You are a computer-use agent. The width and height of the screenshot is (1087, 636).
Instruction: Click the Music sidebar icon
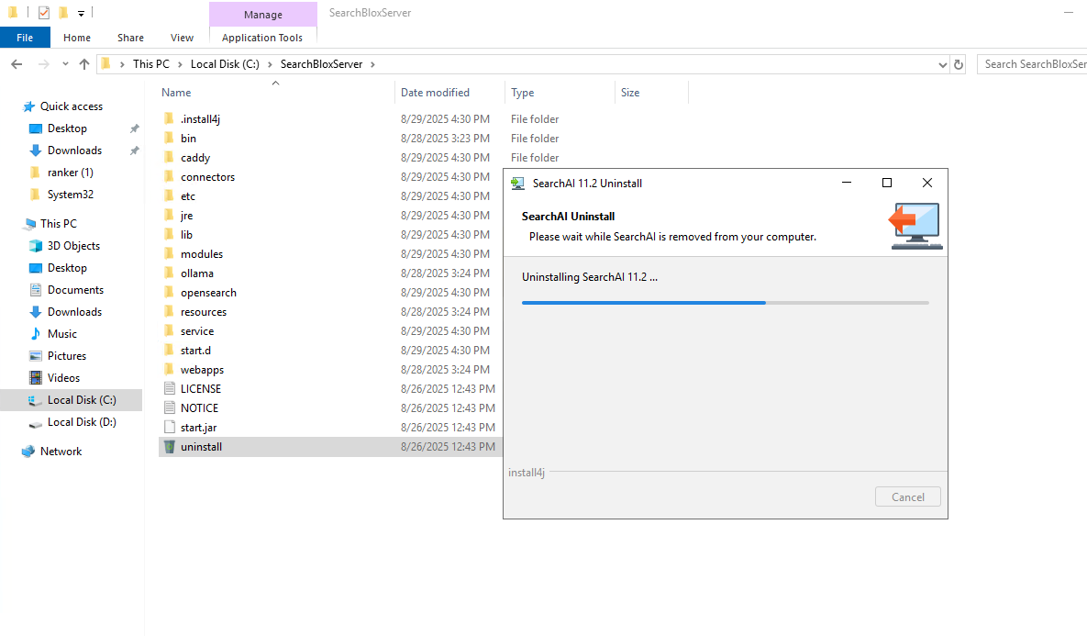pos(36,334)
